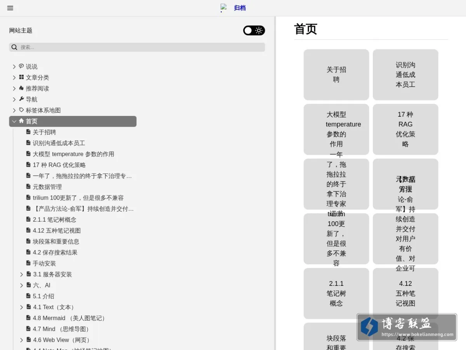466x350 pixels.
Task: Open 【产品方法论-俞军】持续创造并交付 tree item
Action: [x=83, y=208]
